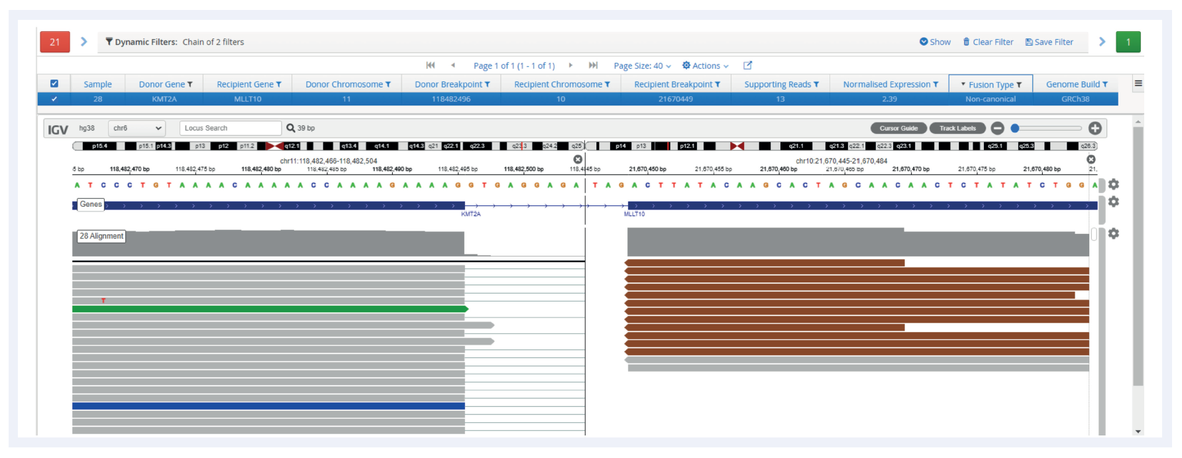Image resolution: width=1182 pixels, height=458 pixels.
Task: Zoom in with the plus button
Action: (x=1095, y=128)
